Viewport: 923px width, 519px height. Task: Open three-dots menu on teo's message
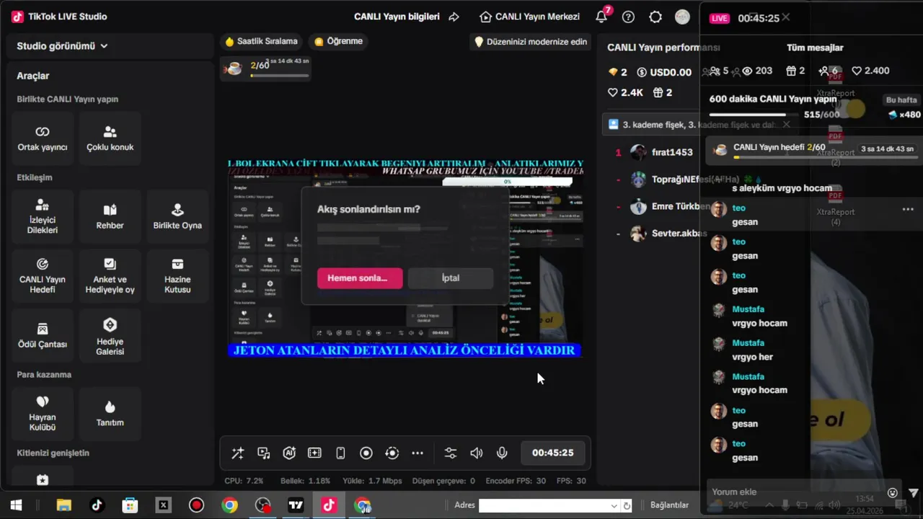point(908,209)
